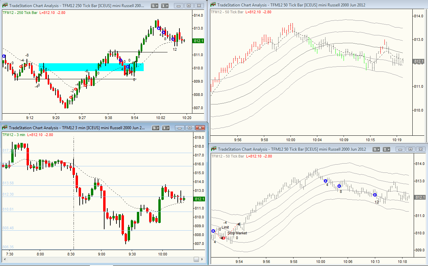
Task: Select the cyan highlighted zone on 250 Tick chart
Action: pos(91,67)
